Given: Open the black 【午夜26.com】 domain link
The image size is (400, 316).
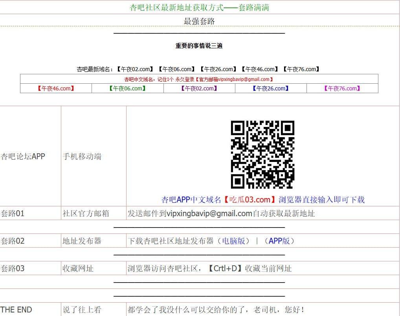Looking at the screenshot, I should click(218, 69).
